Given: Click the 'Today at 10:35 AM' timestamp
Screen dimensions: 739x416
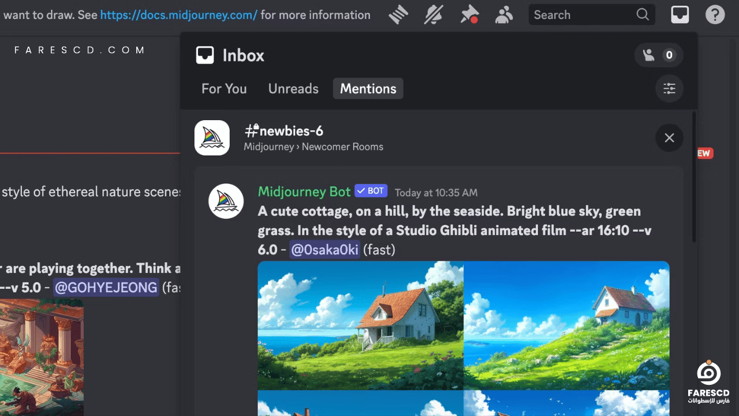Looking at the screenshot, I should point(436,192).
